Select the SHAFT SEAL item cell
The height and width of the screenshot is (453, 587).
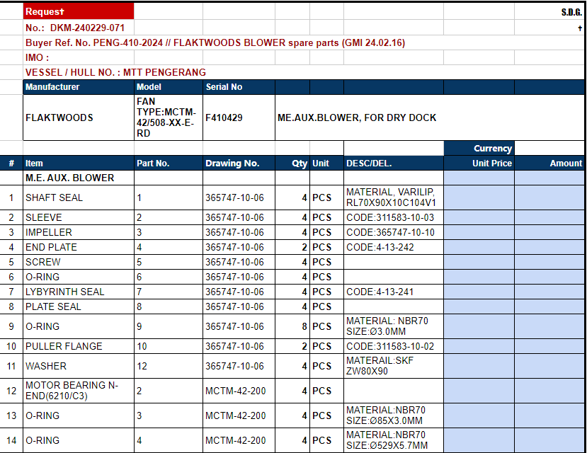[78, 197]
